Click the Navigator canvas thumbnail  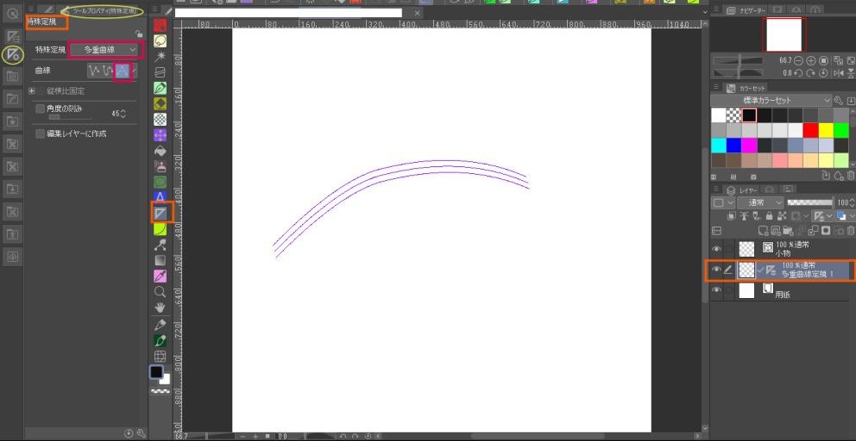[x=785, y=35]
